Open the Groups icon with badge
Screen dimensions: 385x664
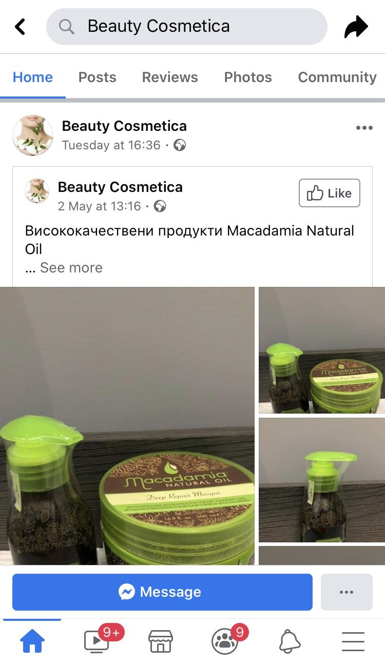[225, 641]
